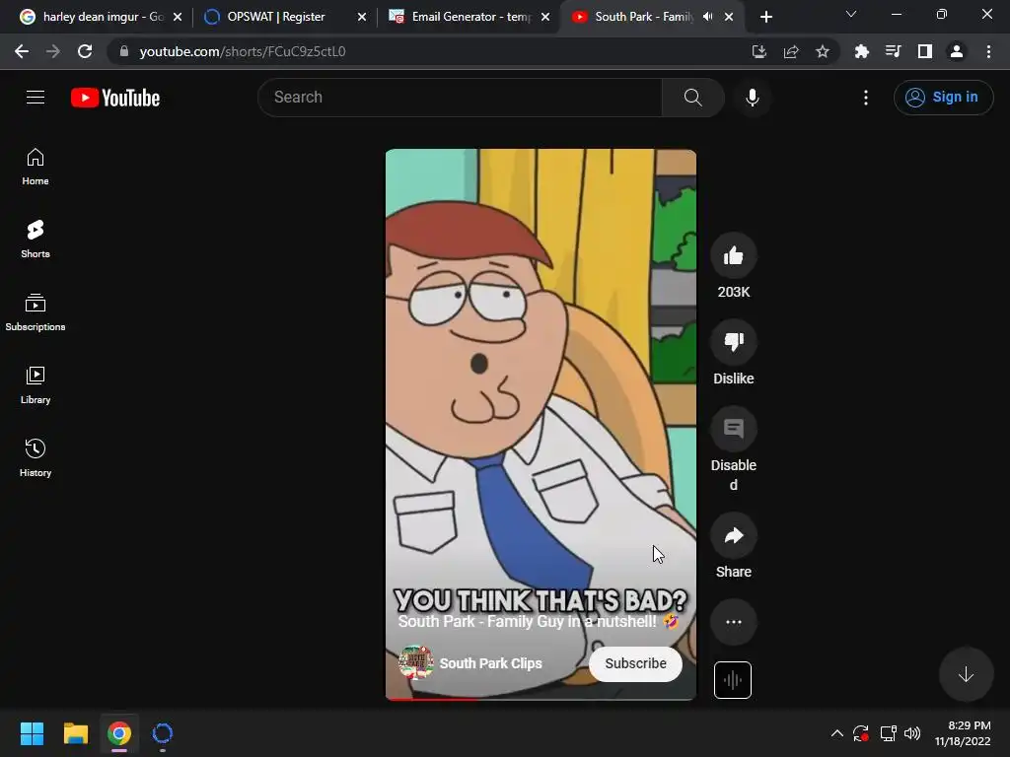
Task: Open volume control in tray
Action: click(912, 733)
